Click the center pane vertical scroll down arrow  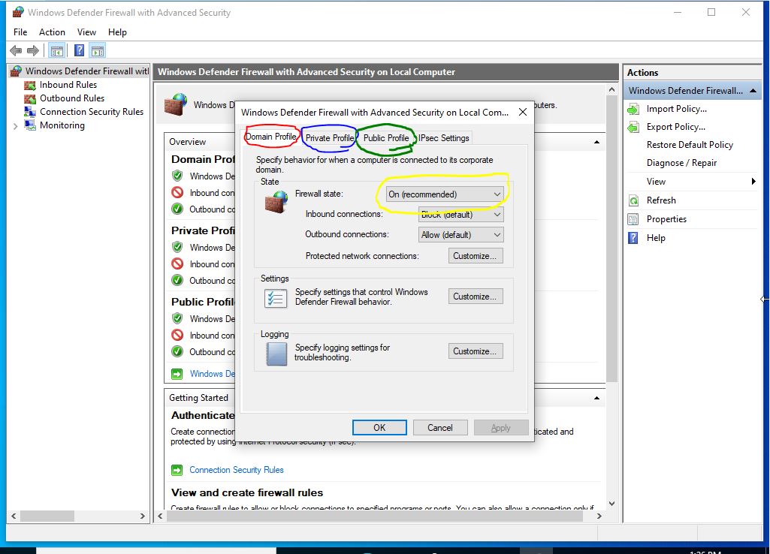pos(612,504)
